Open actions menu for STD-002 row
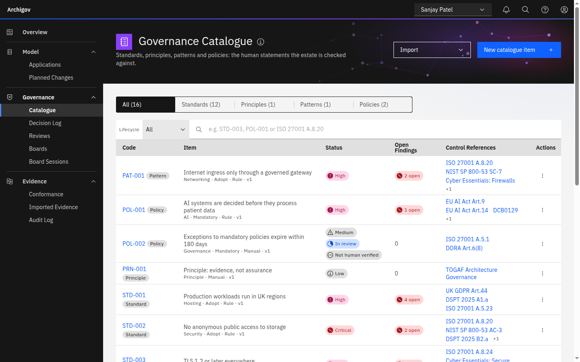Image resolution: width=580 pixels, height=362 pixels. [543, 330]
